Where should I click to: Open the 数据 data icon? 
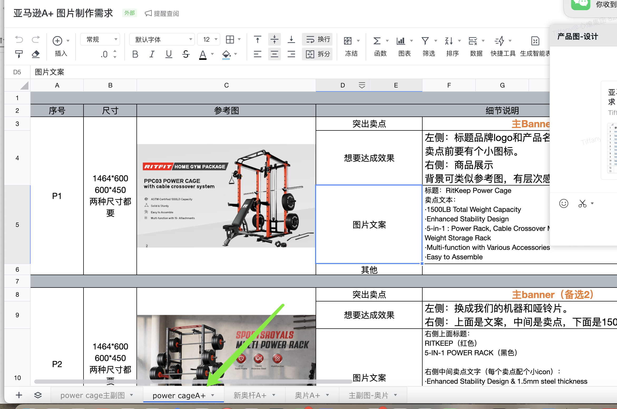(473, 41)
